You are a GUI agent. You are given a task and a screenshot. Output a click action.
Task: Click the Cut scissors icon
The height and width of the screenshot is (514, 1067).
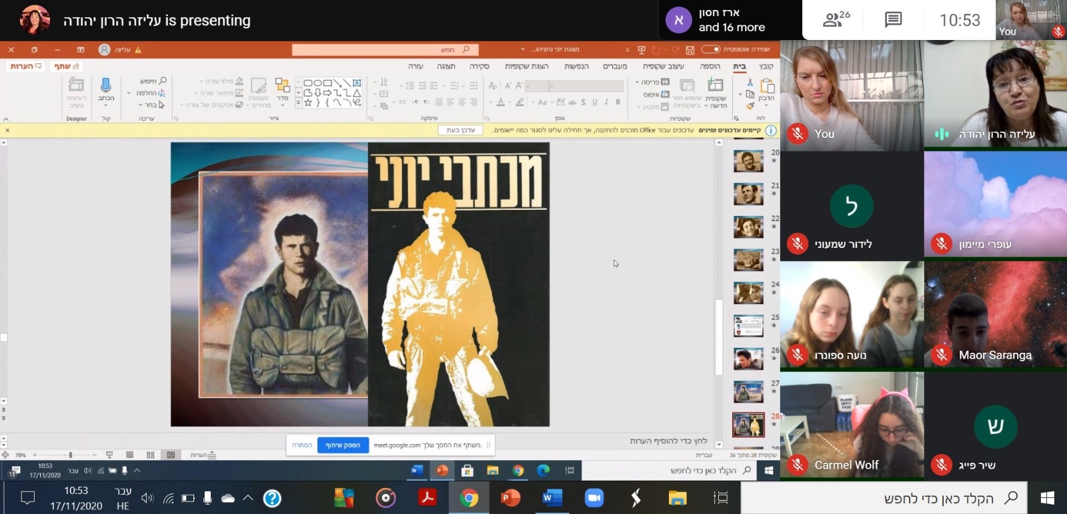(x=750, y=83)
